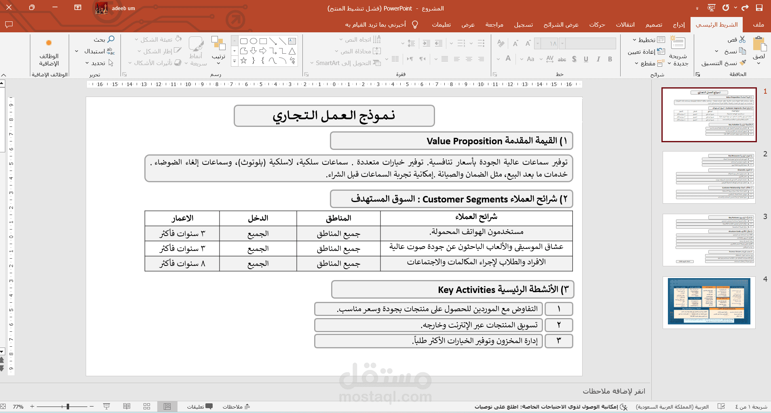Start Slide Show from status bar icon
771x413 pixels.
tap(107, 407)
